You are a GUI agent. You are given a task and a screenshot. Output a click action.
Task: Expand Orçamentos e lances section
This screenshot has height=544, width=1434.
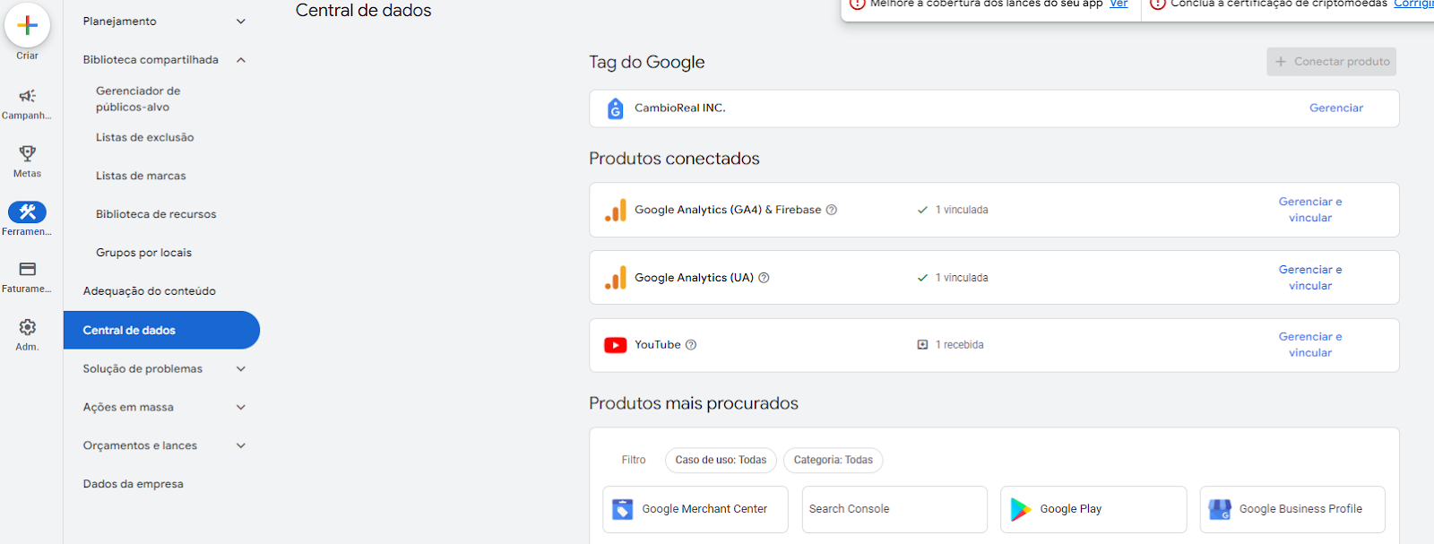240,446
